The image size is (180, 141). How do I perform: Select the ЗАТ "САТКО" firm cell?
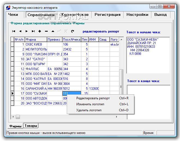click(36, 59)
